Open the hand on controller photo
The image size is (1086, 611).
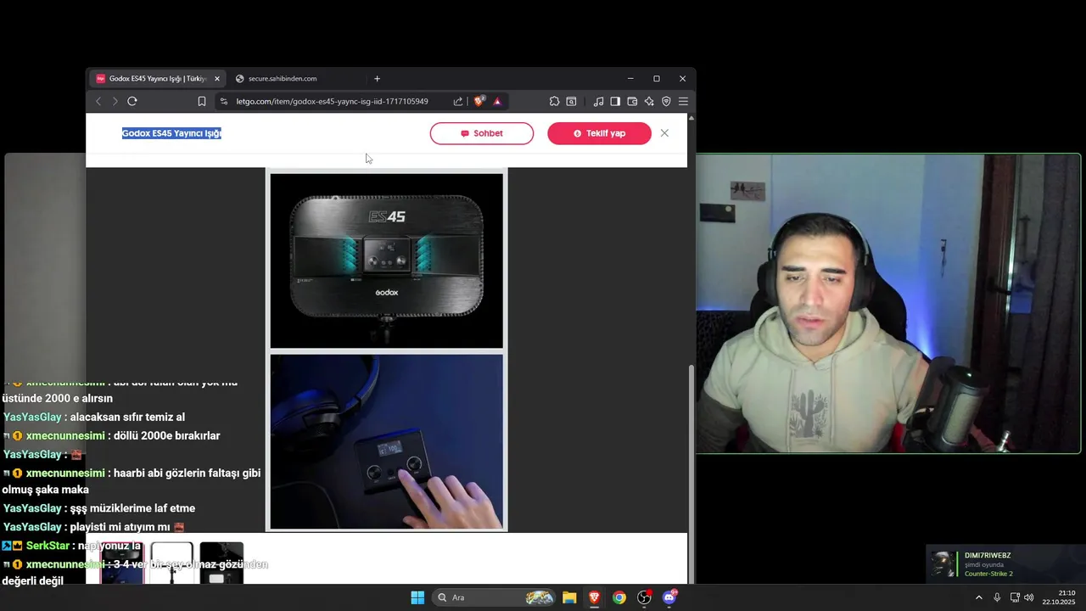[387, 441]
